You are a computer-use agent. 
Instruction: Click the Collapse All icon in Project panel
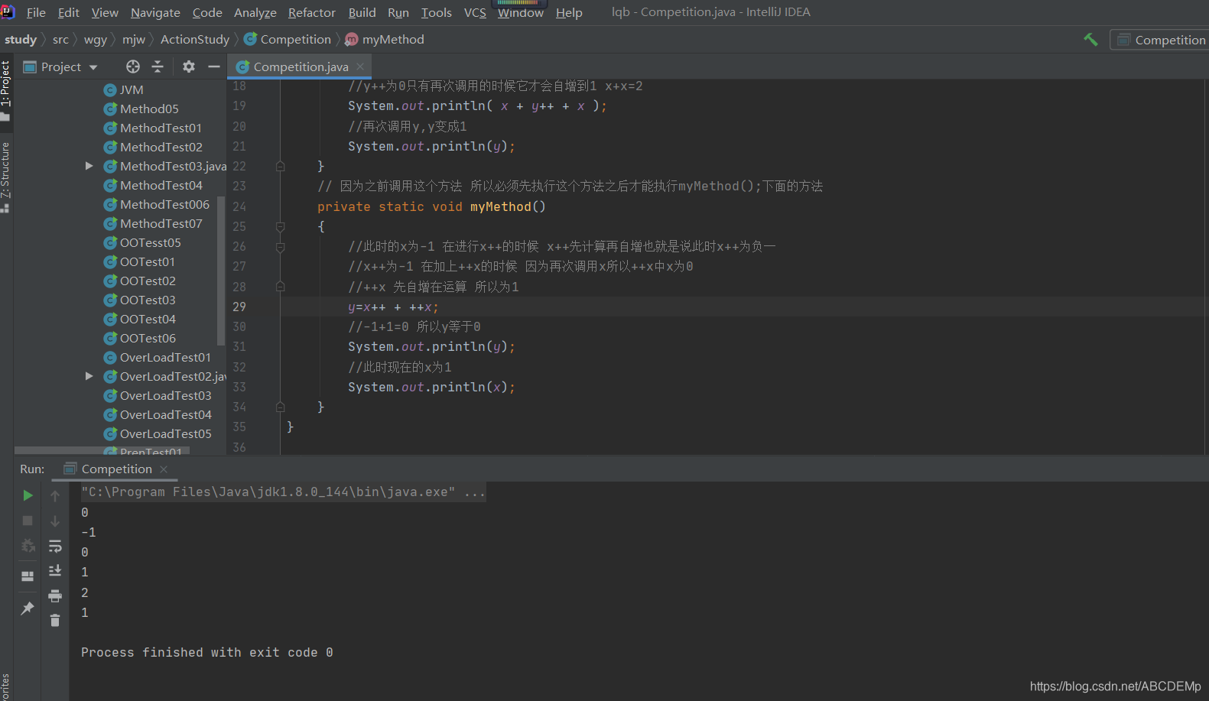pyautogui.click(x=158, y=67)
